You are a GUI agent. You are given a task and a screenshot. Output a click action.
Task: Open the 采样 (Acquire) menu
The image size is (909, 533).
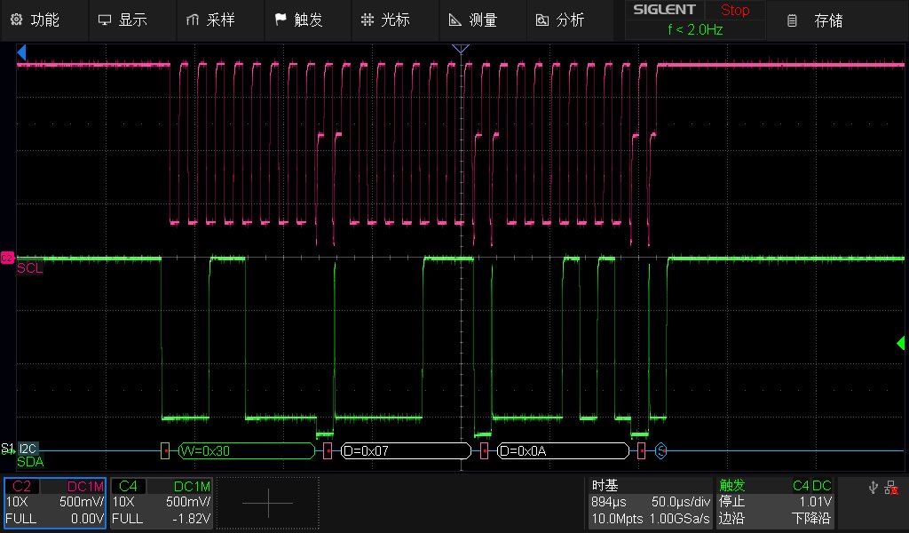pyautogui.click(x=210, y=20)
